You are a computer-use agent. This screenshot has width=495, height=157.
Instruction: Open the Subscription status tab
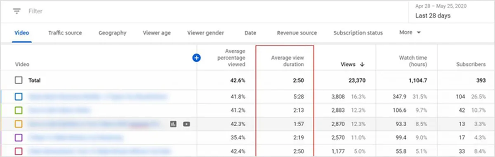point(358,33)
